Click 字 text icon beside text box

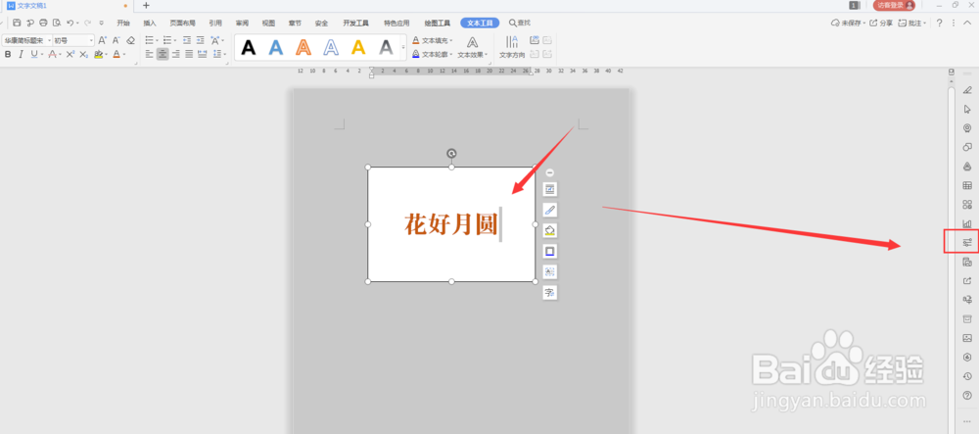coord(549,292)
